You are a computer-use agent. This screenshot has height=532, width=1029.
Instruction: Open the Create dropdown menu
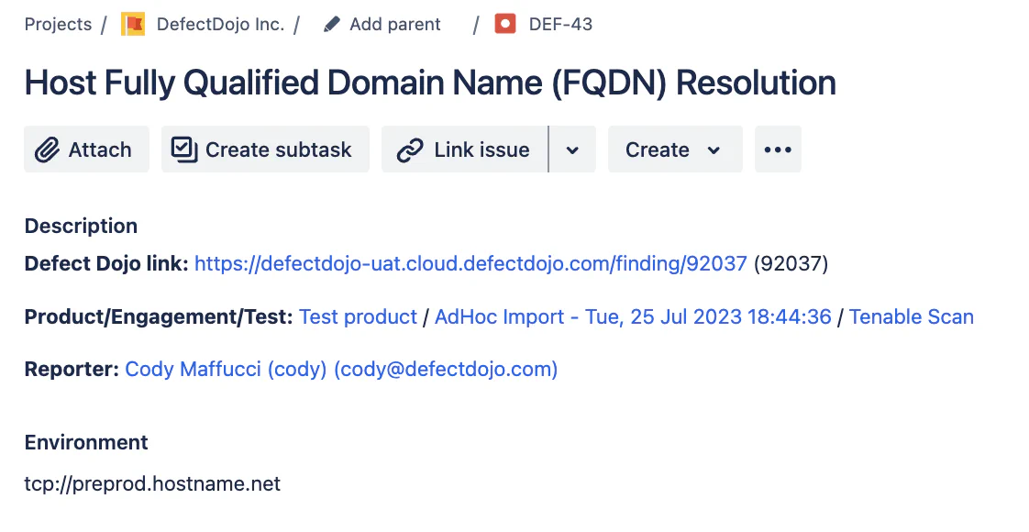point(674,150)
